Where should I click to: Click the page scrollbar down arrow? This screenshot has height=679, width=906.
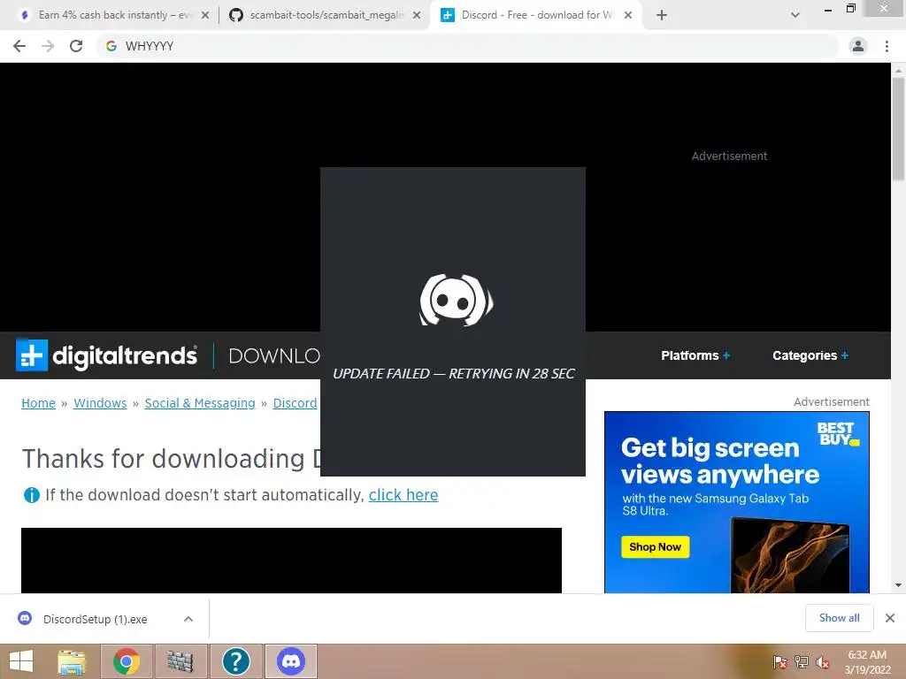point(898,585)
